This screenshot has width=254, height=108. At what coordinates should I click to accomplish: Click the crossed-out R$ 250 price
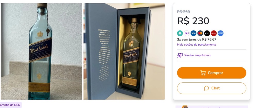pyautogui.click(x=184, y=12)
